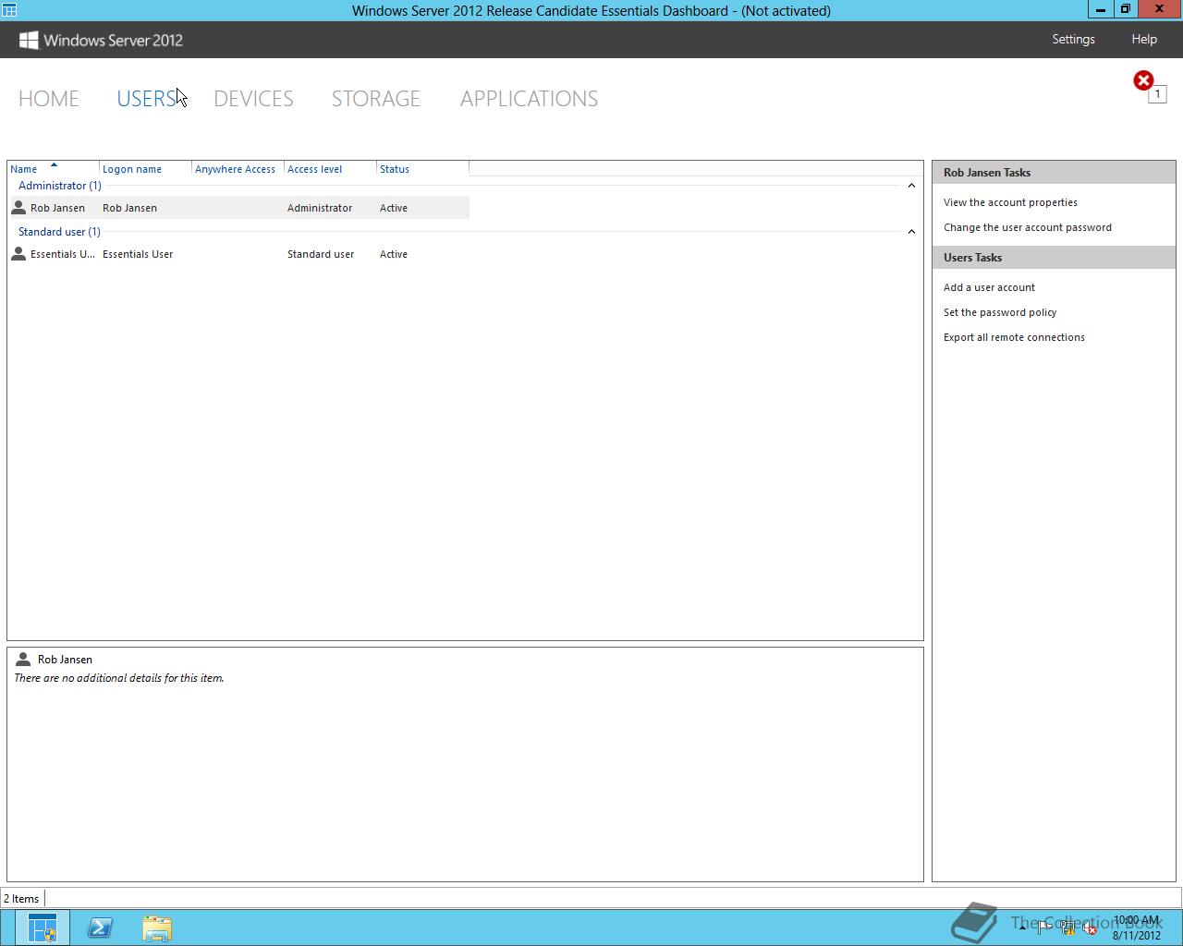Screen dimensions: 1183x946
Task: Click the Essentials User row icon
Action: (18, 254)
